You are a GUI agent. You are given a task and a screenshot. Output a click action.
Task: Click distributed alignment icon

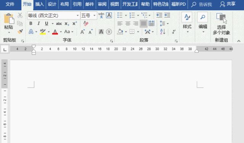151,24
